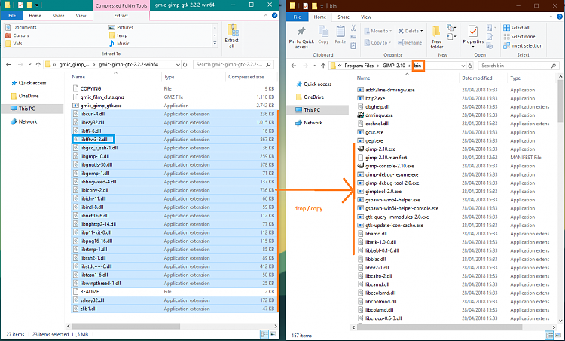Image resolution: width=565 pixels, height=341 pixels.
Task: Click Rename in the Organize group
Action: point(410,42)
